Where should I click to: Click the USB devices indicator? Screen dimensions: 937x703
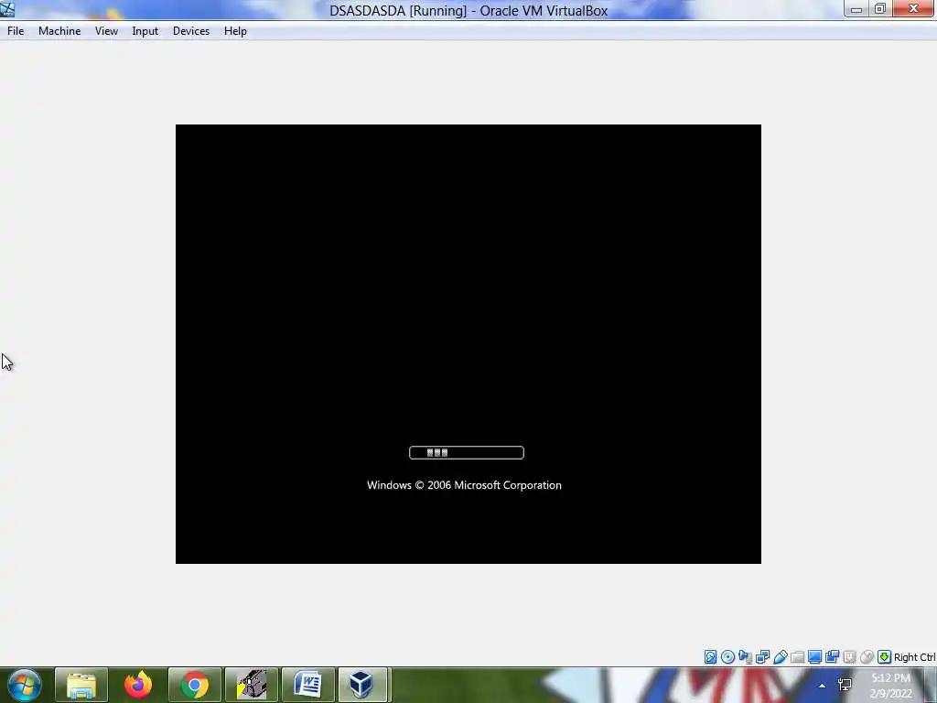tap(780, 657)
